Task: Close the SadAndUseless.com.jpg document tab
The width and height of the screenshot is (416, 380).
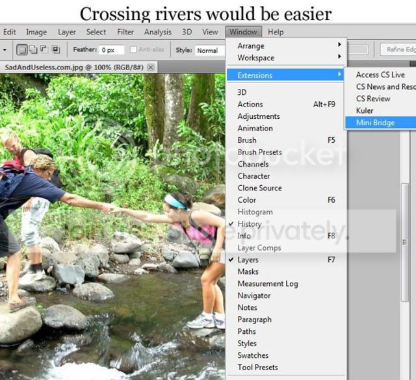Action: (x=150, y=68)
